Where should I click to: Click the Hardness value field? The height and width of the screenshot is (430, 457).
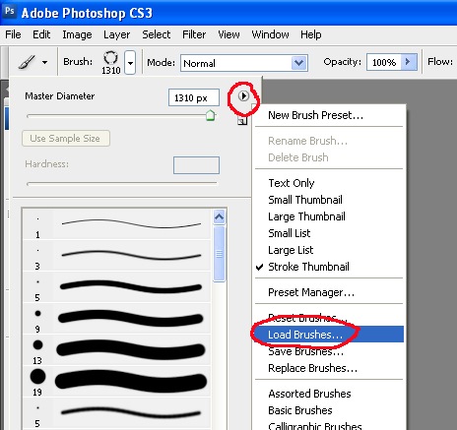(x=196, y=165)
